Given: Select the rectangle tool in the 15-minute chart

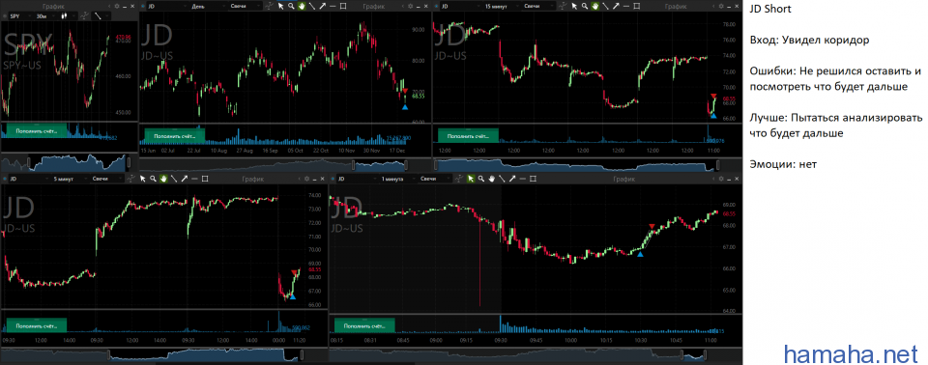Looking at the screenshot, I should click(x=636, y=6).
